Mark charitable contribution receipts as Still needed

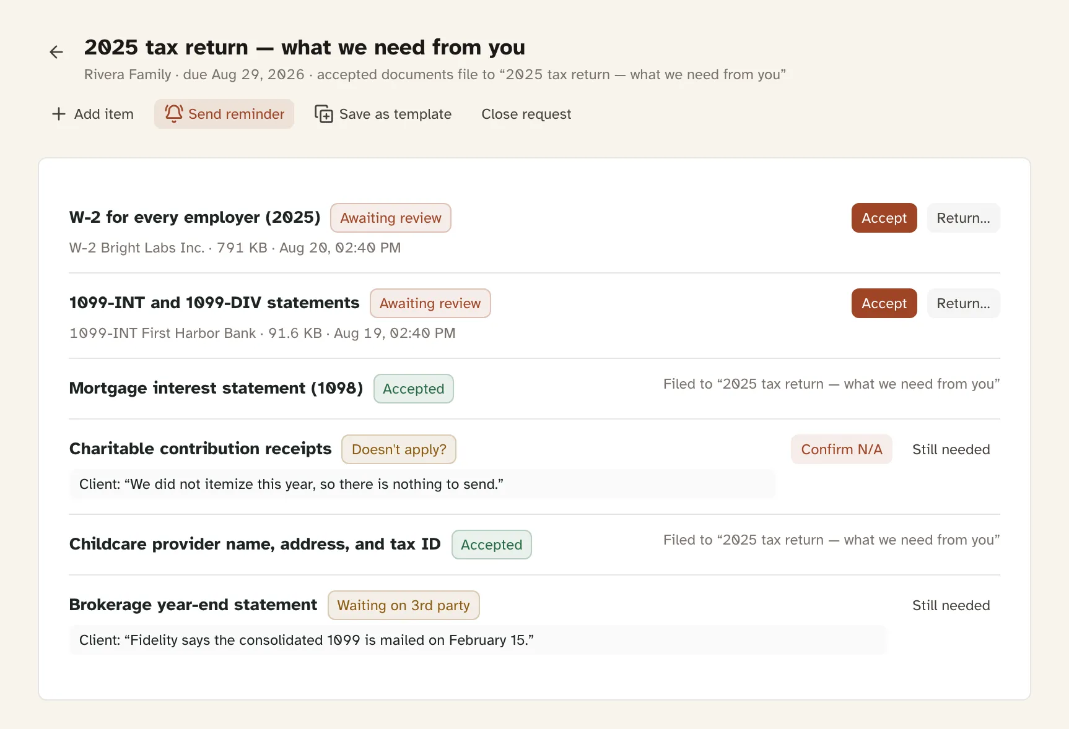951,449
